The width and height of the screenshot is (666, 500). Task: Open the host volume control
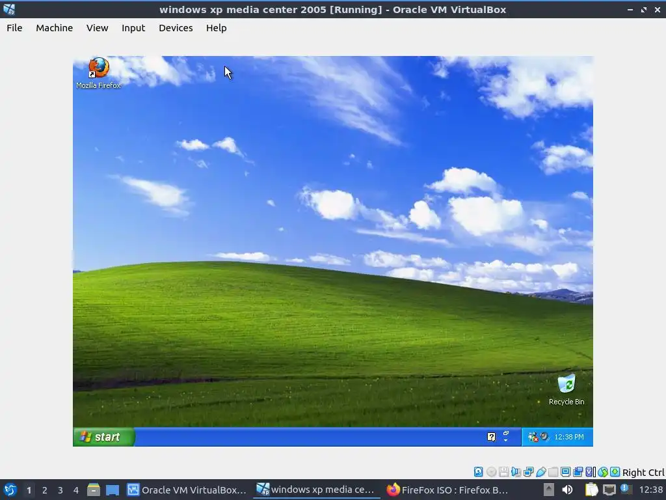click(567, 490)
